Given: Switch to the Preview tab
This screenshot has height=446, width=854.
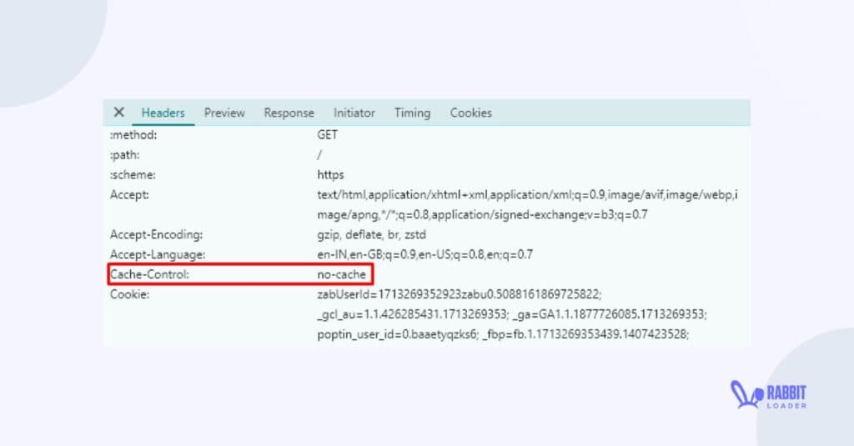Looking at the screenshot, I should tap(224, 113).
